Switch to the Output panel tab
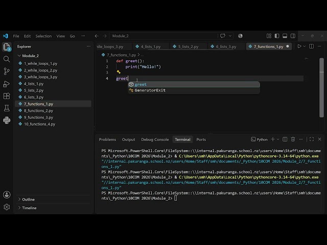 coord(128,139)
